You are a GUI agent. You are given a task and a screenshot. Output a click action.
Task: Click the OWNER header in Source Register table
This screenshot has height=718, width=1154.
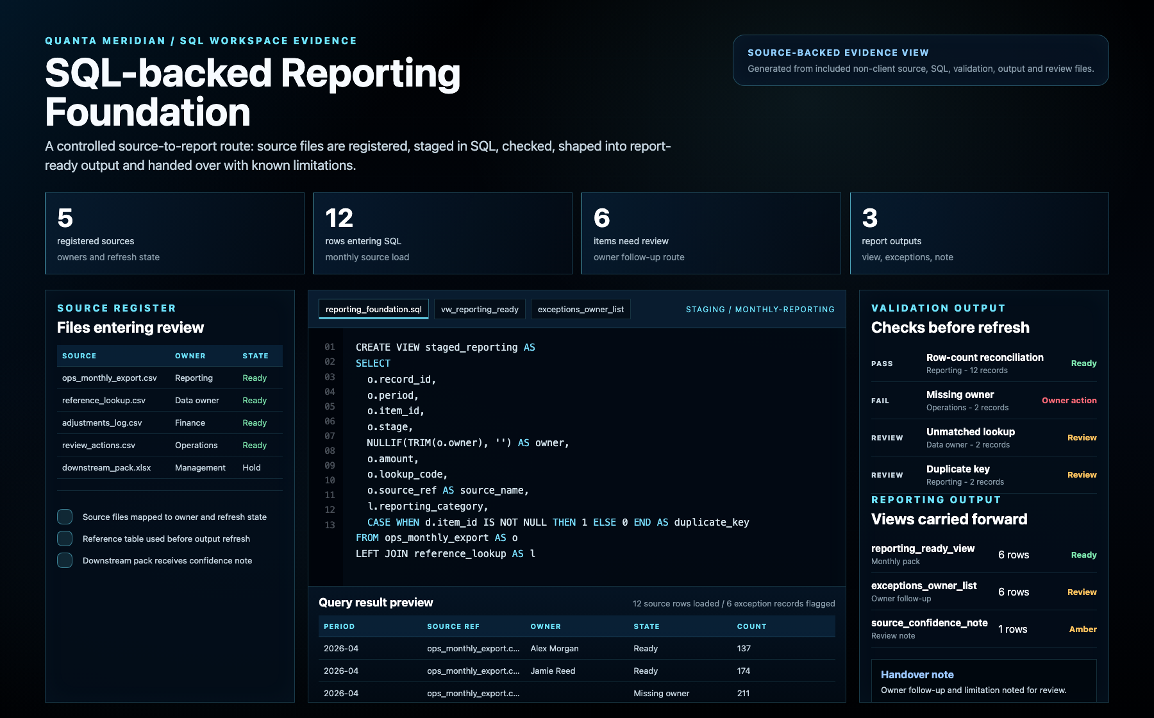coord(190,356)
